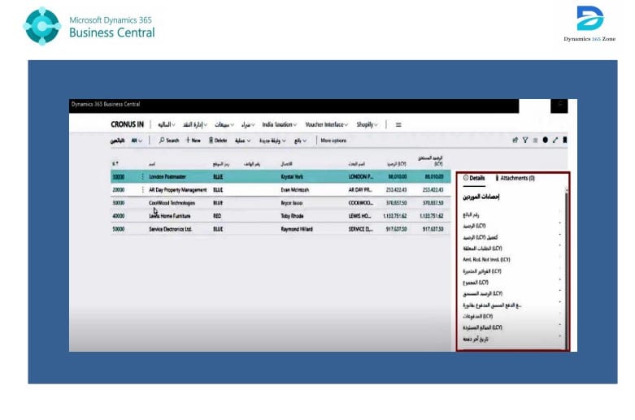Open the All views dropdown
This screenshot has height=420, width=635.
137,141
